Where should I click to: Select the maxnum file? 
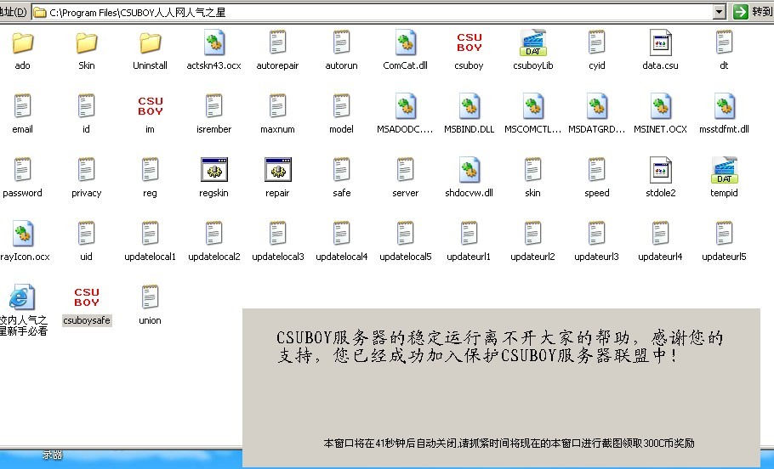point(277,106)
